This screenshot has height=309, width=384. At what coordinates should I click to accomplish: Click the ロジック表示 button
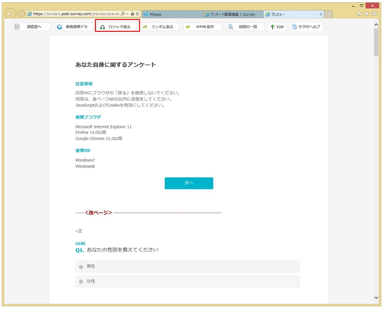click(x=117, y=27)
